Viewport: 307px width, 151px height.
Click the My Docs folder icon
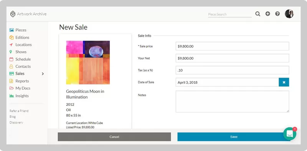tap(12, 88)
